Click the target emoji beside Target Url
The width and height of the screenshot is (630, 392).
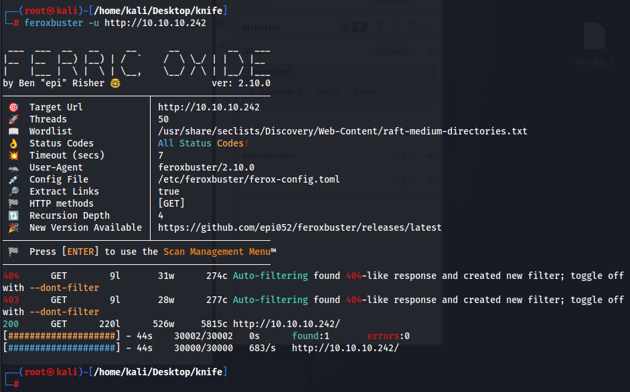[13, 107]
